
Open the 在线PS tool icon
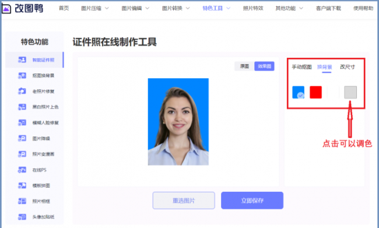click(22, 170)
